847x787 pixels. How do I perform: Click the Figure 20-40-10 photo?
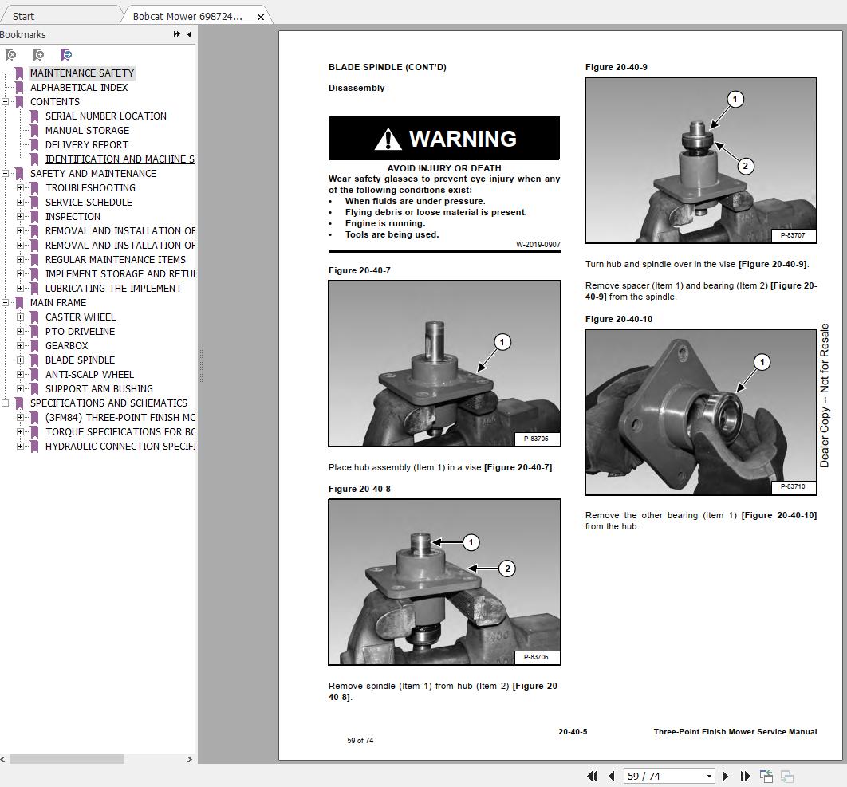pos(701,412)
